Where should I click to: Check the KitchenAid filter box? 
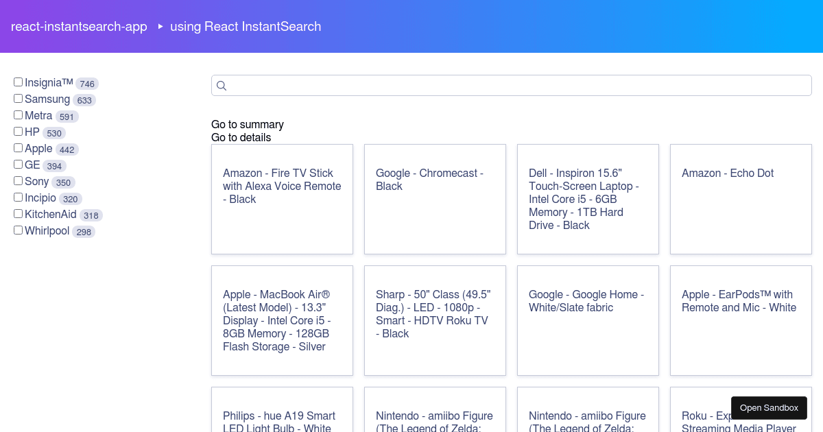tap(19, 214)
